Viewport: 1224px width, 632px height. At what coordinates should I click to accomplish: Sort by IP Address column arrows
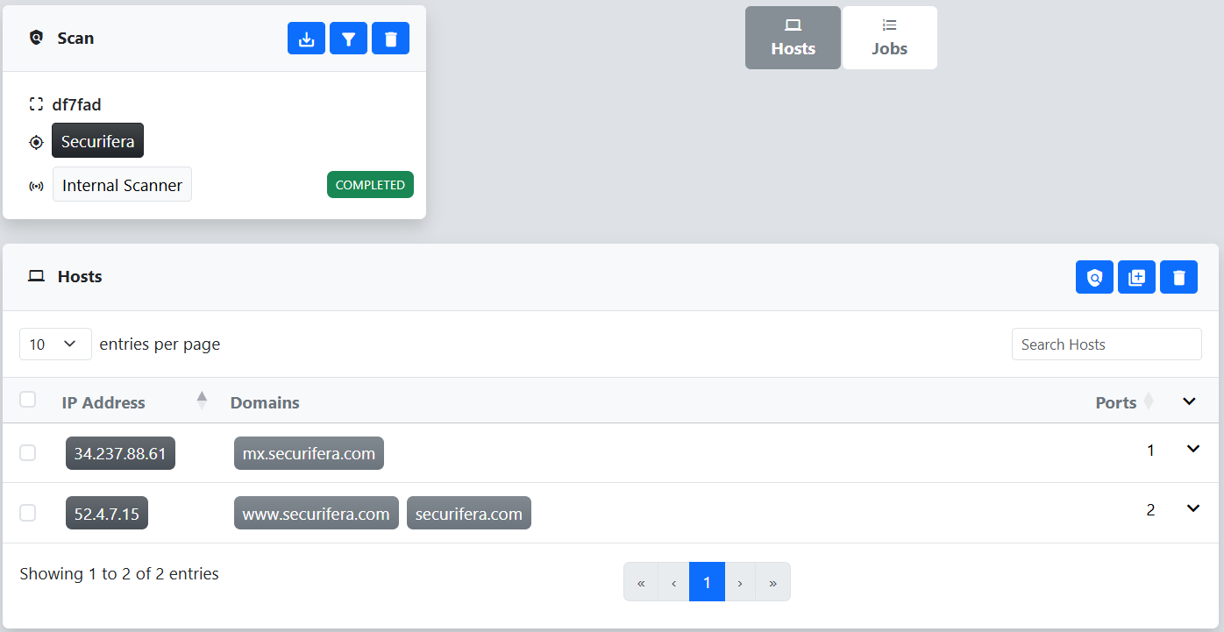202,401
